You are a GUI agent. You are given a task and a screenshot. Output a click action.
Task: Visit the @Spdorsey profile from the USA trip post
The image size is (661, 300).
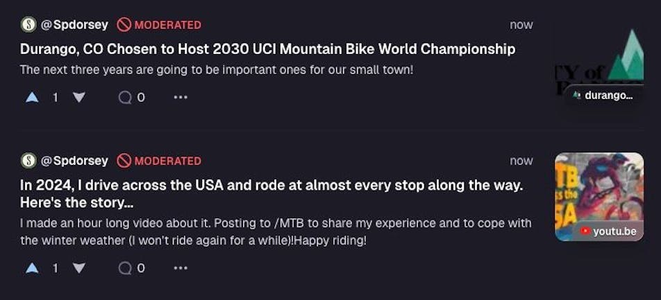(x=75, y=161)
